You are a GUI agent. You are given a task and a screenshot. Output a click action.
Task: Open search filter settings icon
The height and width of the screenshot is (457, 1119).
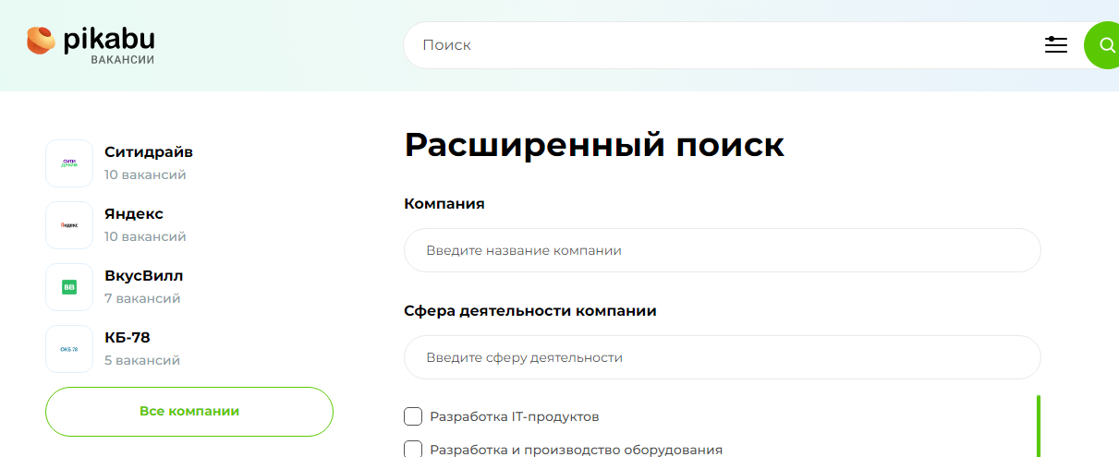click(x=1056, y=44)
